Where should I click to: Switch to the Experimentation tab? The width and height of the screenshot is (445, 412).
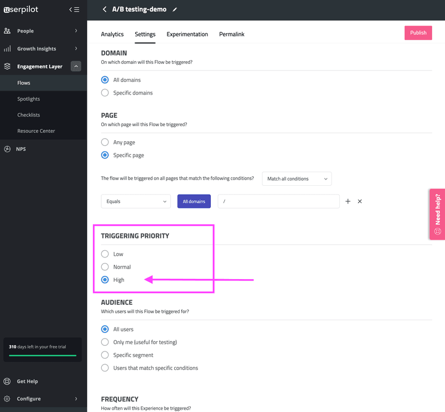tap(187, 34)
